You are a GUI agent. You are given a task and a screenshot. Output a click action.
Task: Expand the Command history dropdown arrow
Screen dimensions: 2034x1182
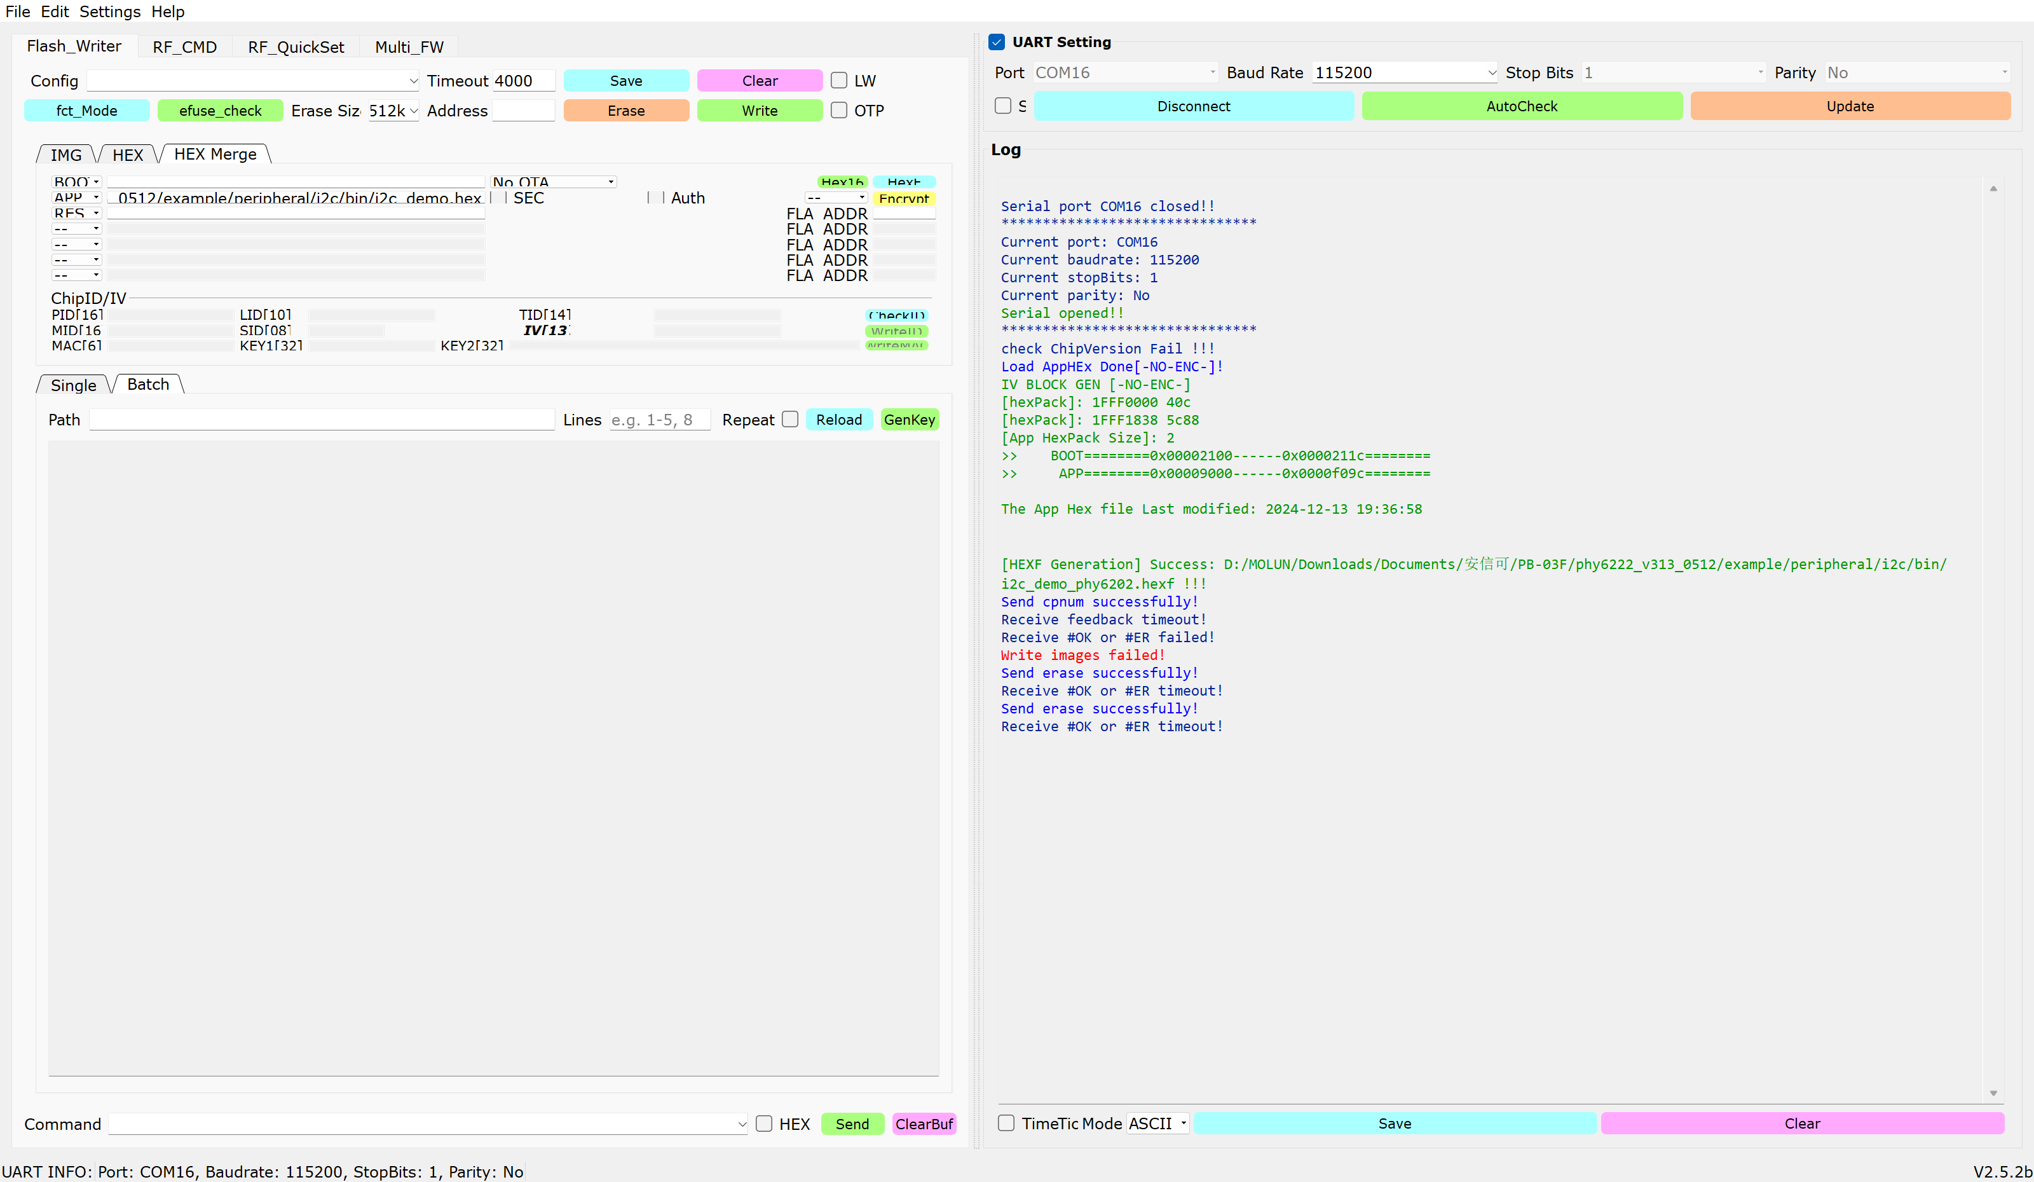click(x=742, y=1124)
